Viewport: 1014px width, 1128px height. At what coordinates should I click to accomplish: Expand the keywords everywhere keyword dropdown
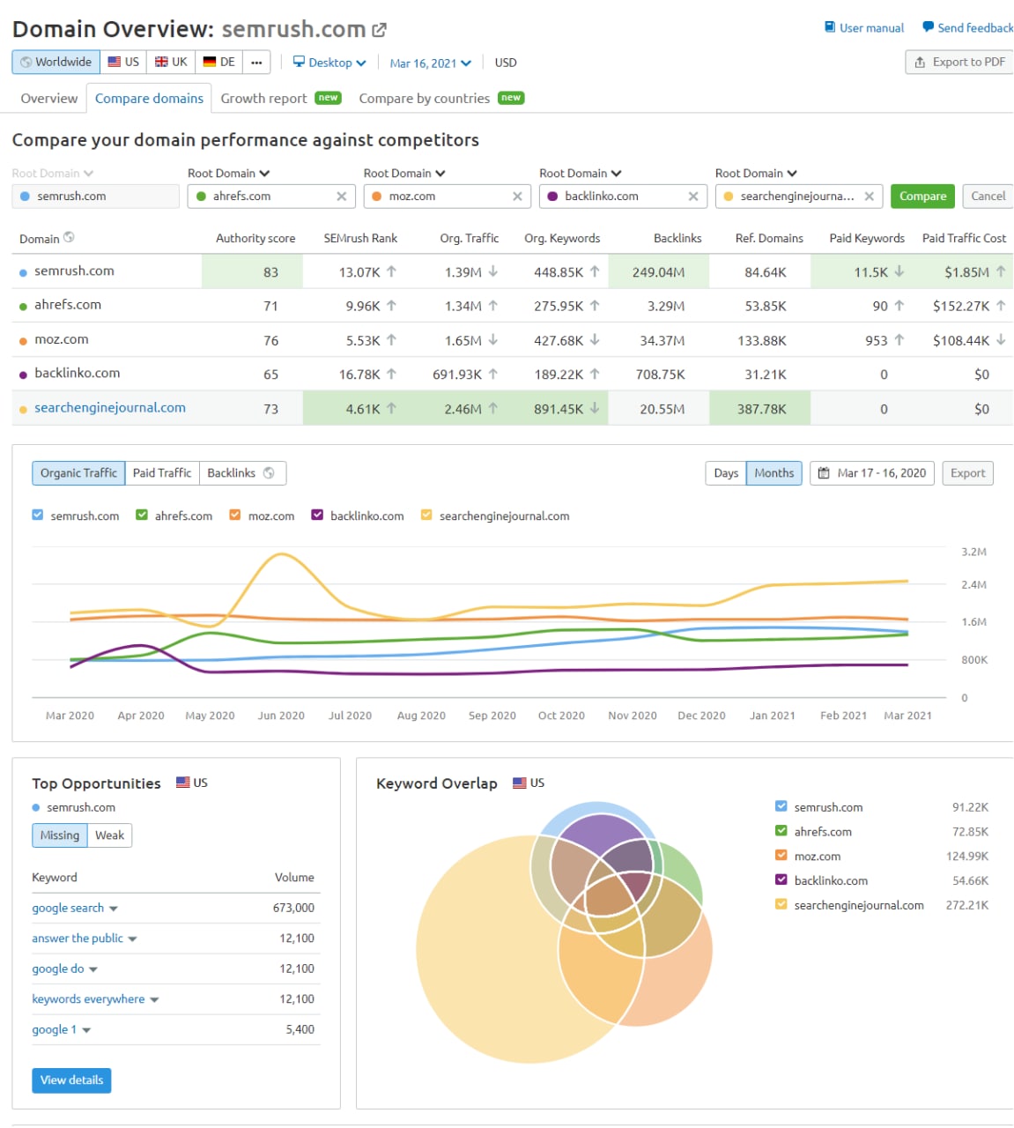click(x=155, y=1000)
